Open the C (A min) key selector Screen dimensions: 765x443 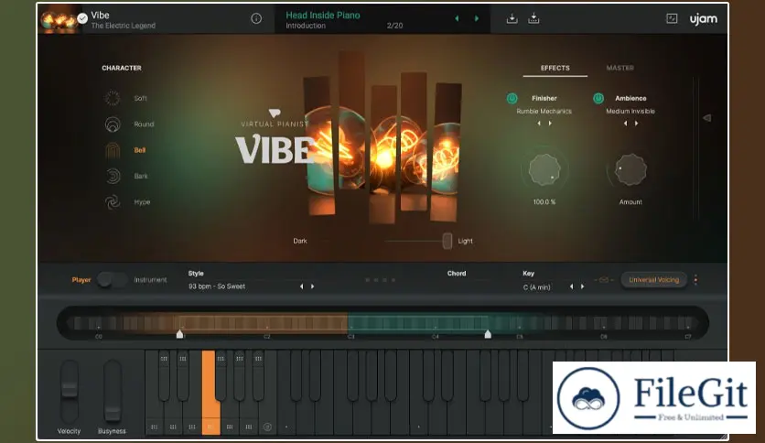tap(536, 287)
